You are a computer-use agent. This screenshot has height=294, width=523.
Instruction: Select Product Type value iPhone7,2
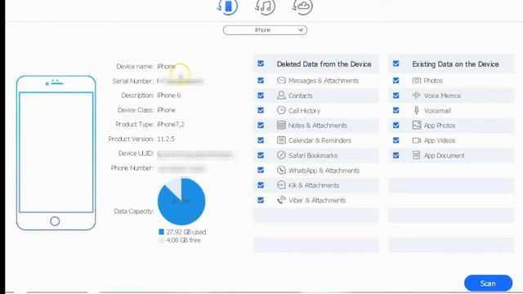point(171,124)
